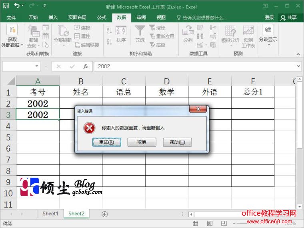The height and width of the screenshot is (228, 304).
Task: Switch to Page Layout view
Action: pyautogui.click(x=210, y=223)
